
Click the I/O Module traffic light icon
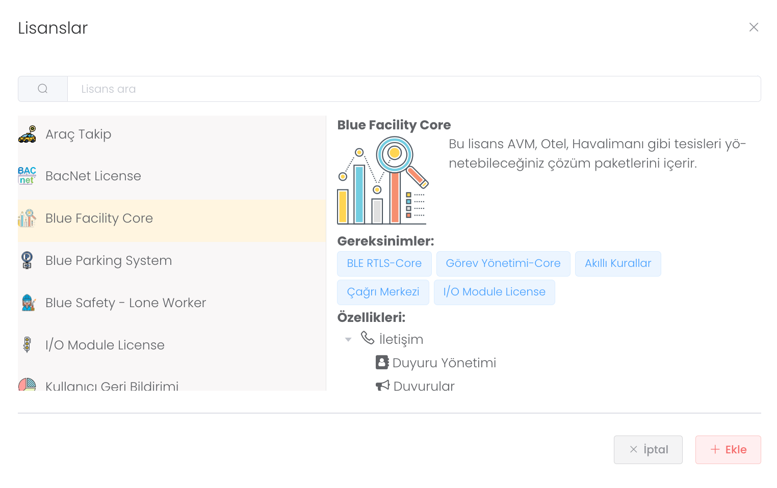pos(27,345)
